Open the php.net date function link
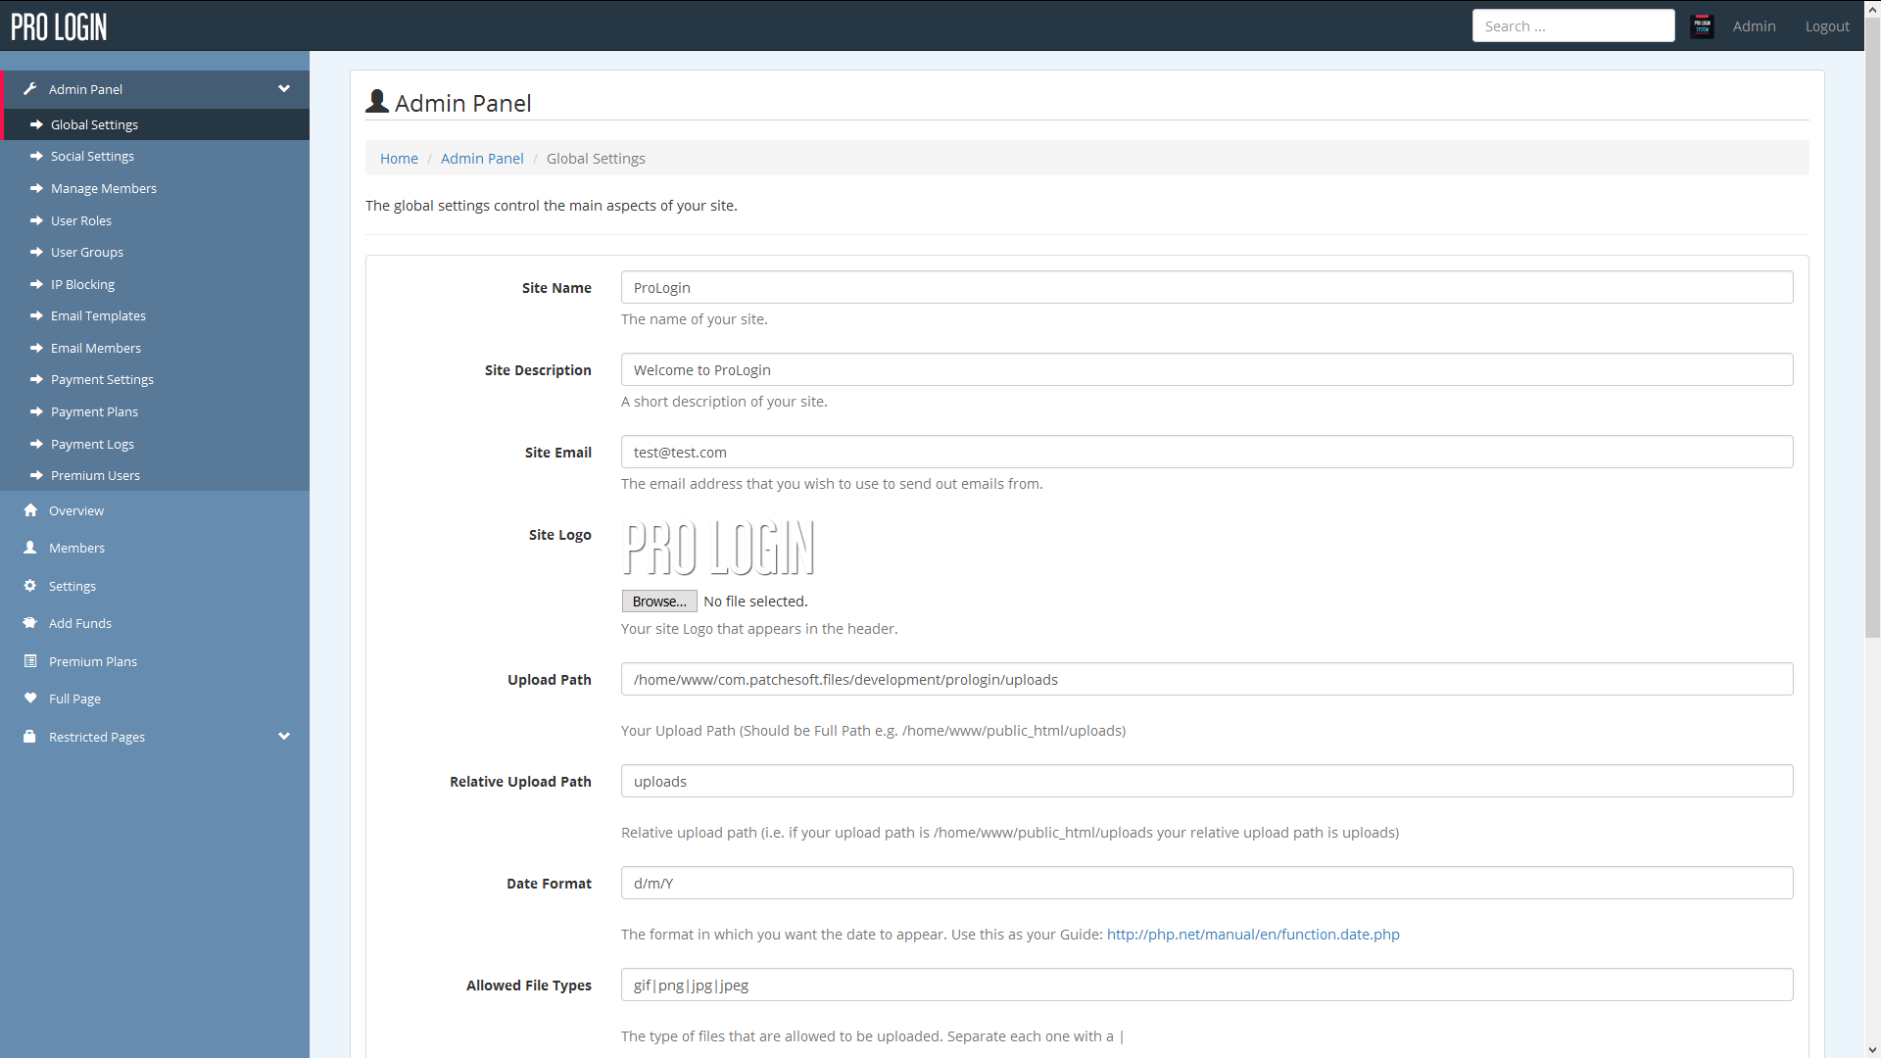Viewport: 1881px width, 1058px height. (1252, 935)
